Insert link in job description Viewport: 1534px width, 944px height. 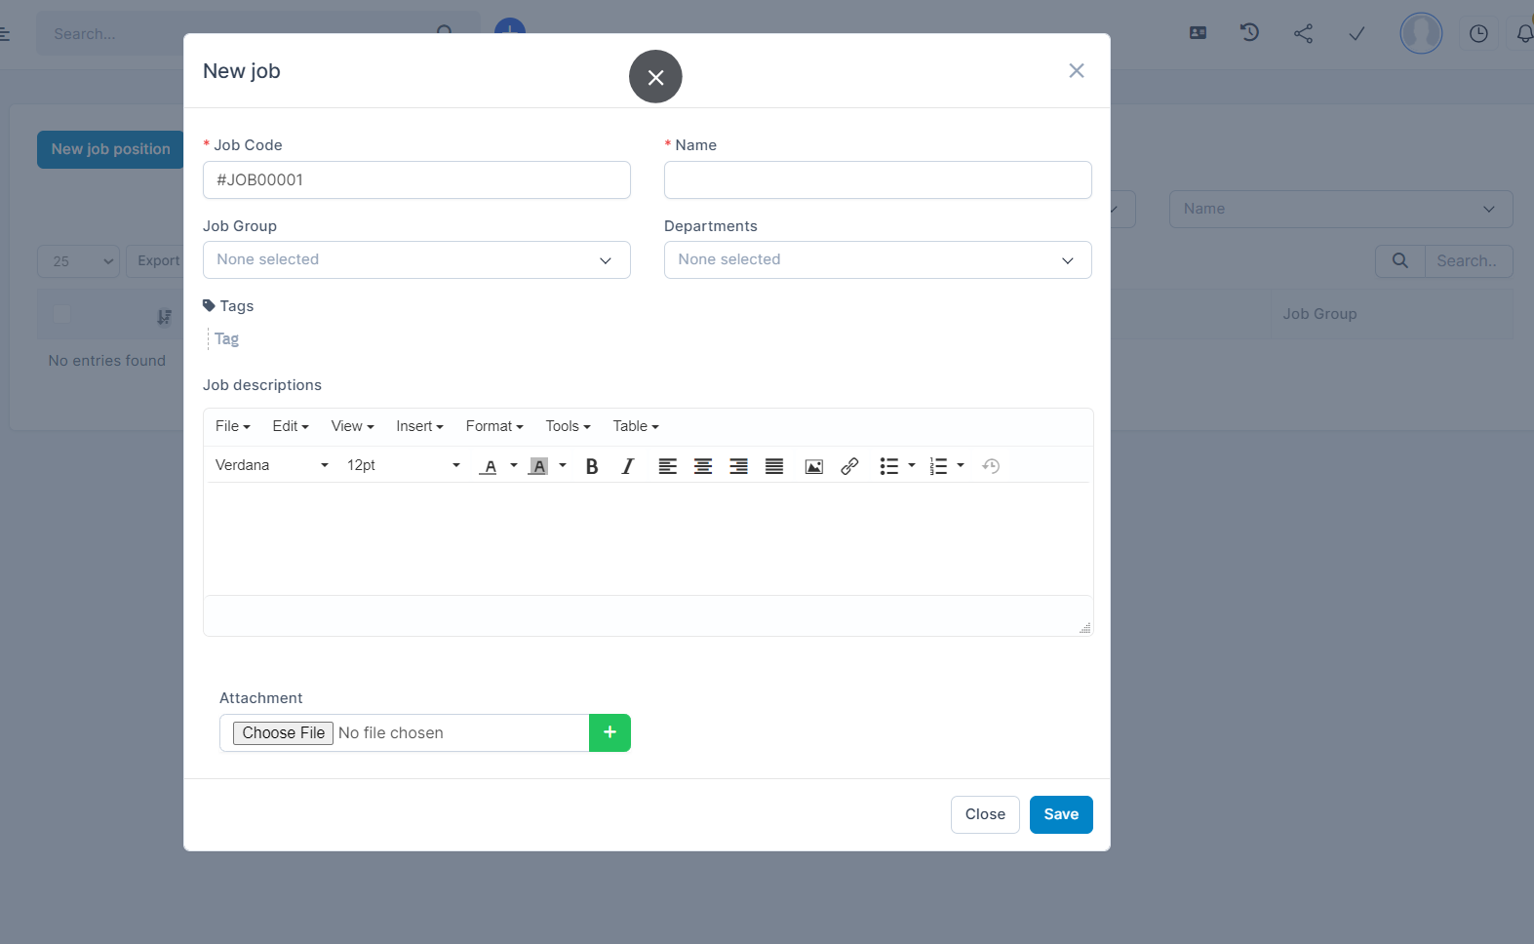click(x=849, y=466)
